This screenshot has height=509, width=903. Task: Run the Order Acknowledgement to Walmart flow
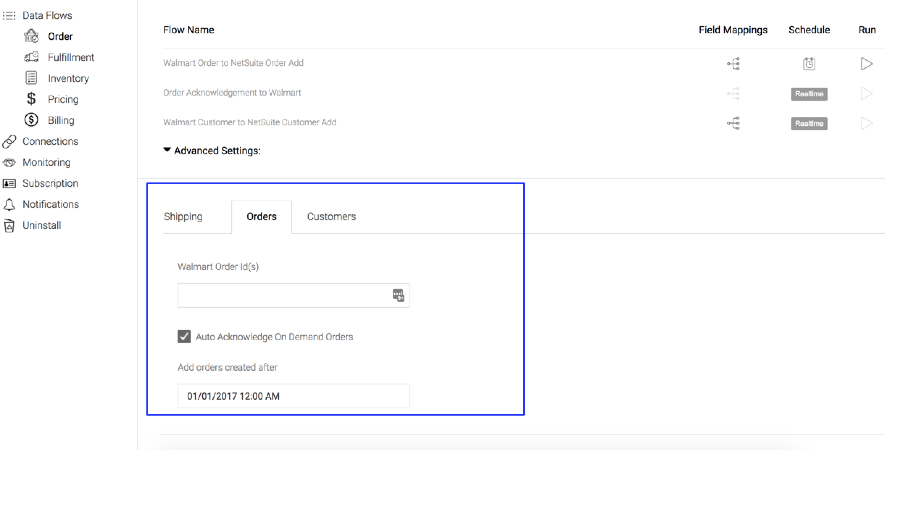coord(867,93)
